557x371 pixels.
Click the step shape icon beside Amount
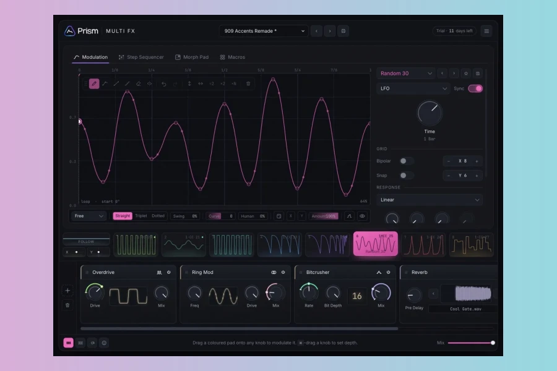[x=350, y=216]
